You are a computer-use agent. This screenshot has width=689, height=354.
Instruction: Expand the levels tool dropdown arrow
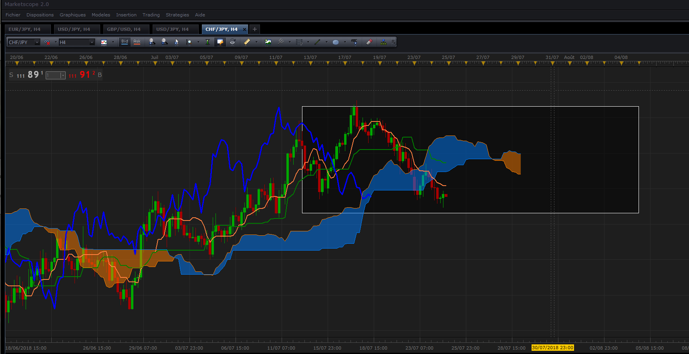308,42
